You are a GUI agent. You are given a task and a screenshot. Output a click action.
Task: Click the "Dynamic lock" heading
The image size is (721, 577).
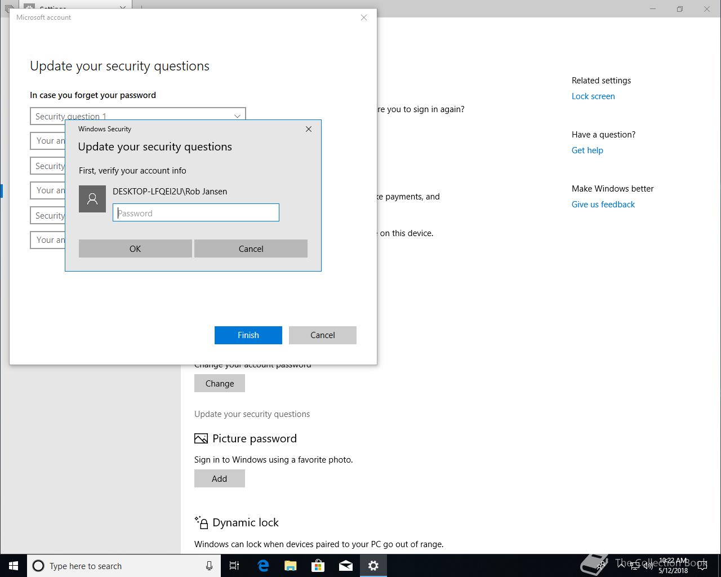[x=246, y=522]
